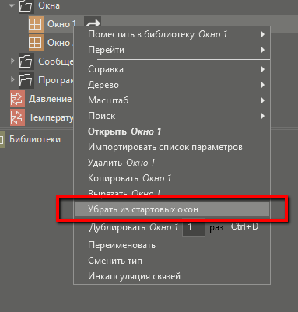The image size is (298, 312).
Task: Click the Сообще... folder icon
Action: pos(26,61)
